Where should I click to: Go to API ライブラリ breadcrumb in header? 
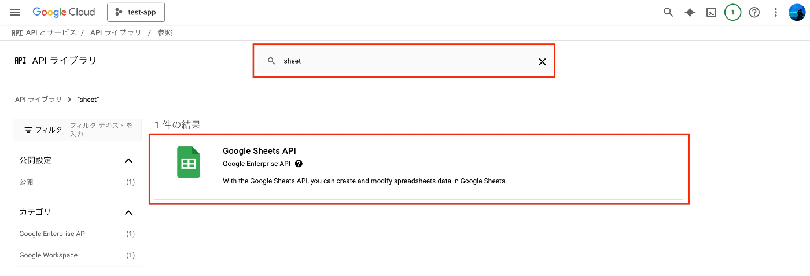pos(116,32)
